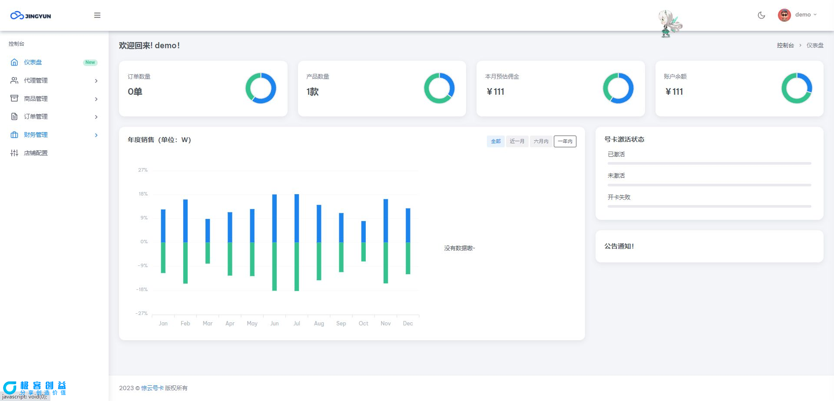Select the 全部 chart filter
Image resolution: width=834 pixels, height=401 pixels.
[496, 141]
